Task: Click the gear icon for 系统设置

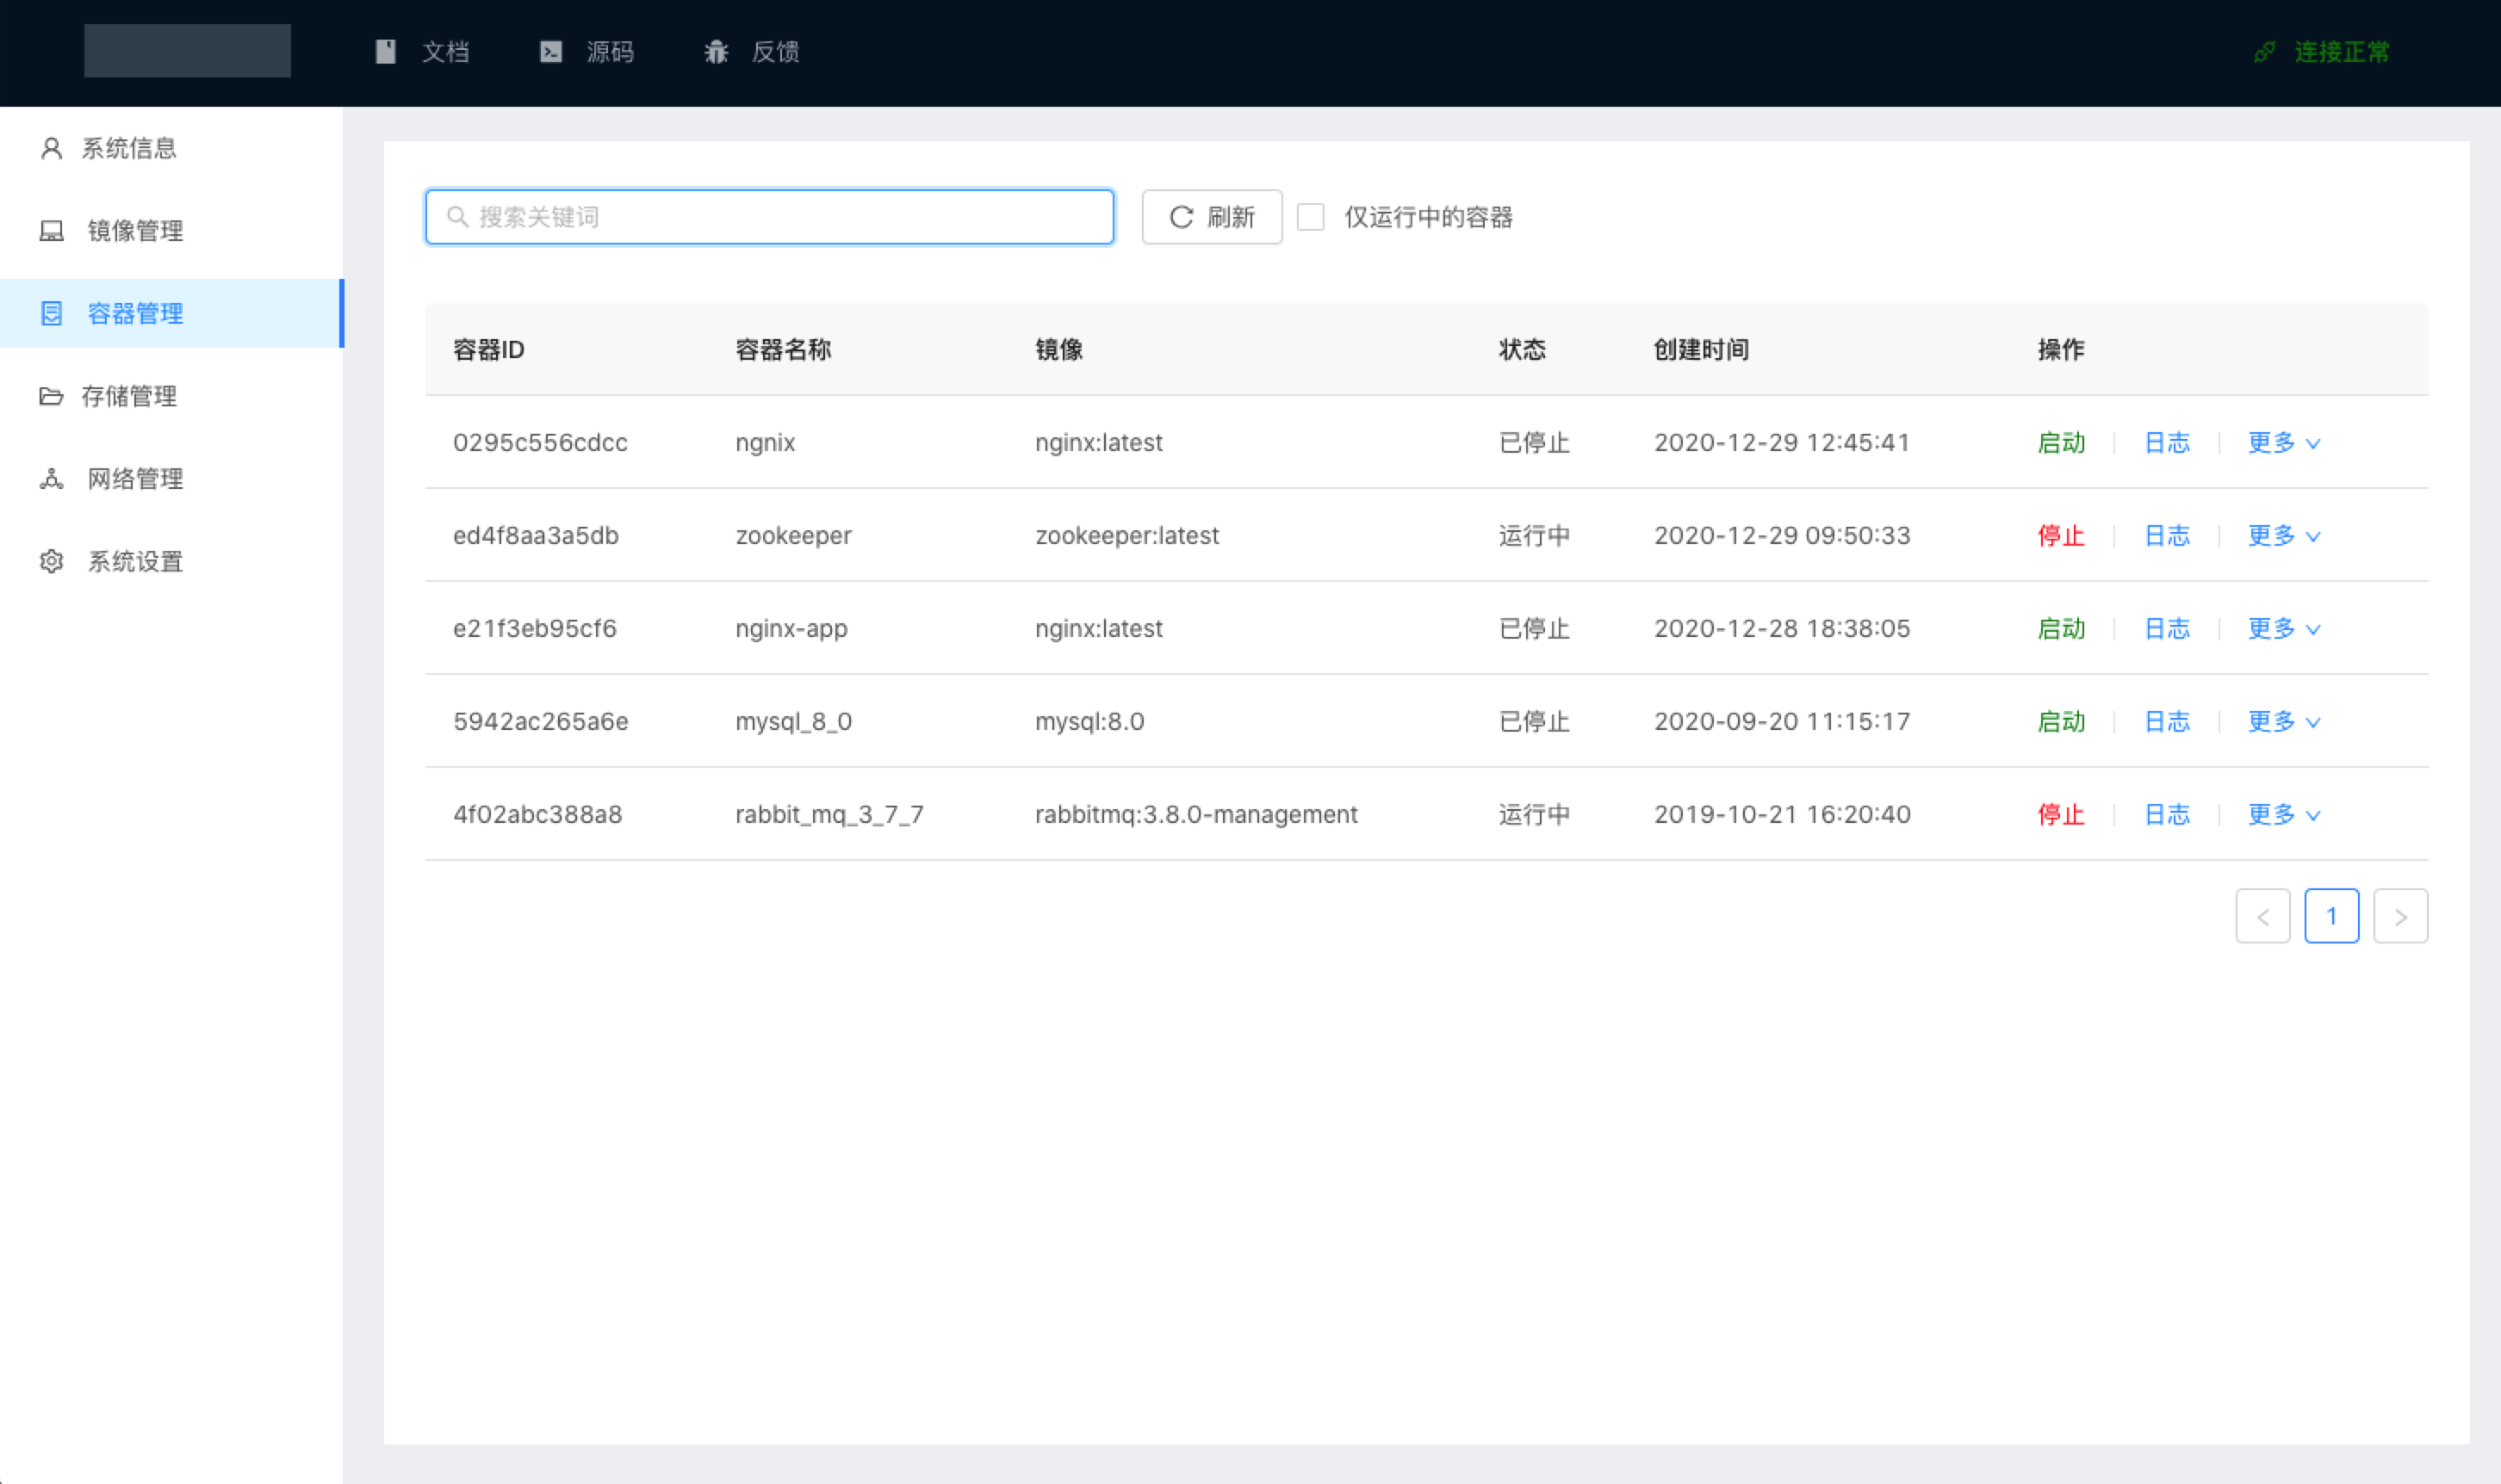Action: (51, 561)
